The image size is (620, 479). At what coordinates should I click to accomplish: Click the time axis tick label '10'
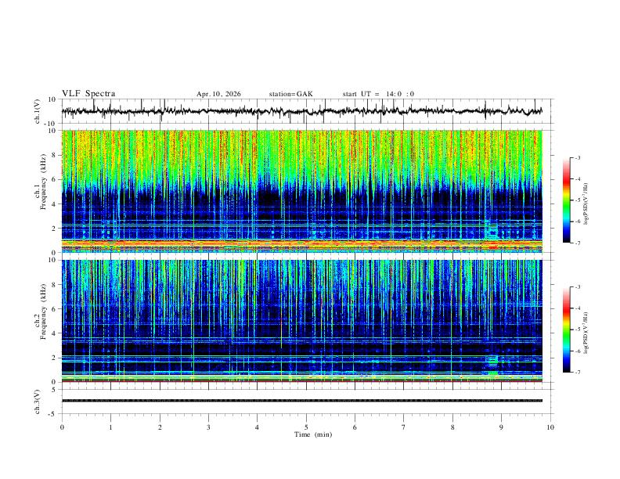pyautogui.click(x=550, y=427)
